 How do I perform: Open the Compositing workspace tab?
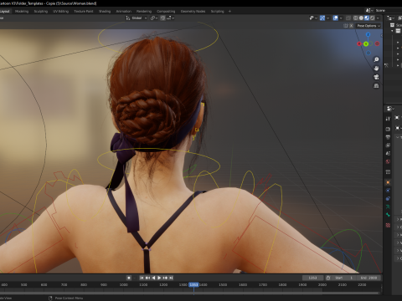(166, 12)
